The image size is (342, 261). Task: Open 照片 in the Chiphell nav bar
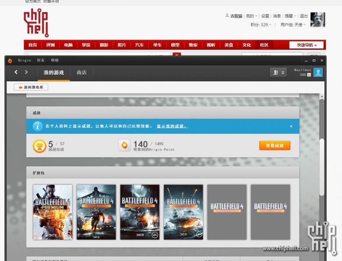[x=122, y=45]
